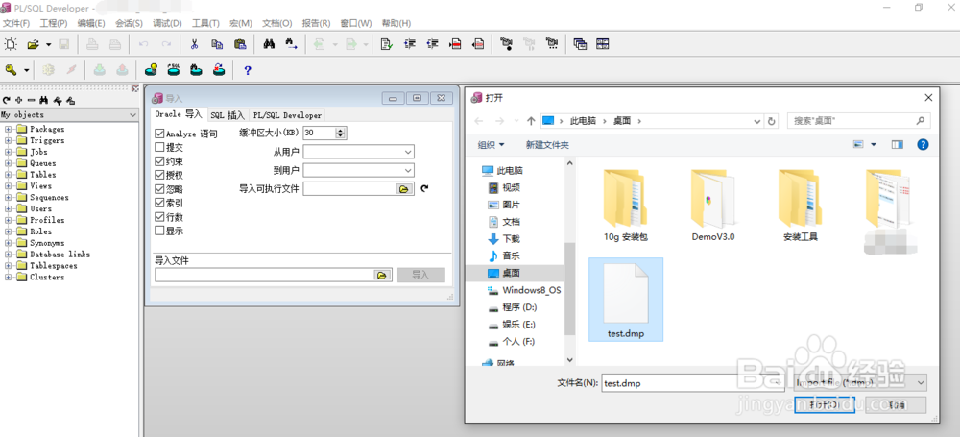This screenshot has width=960, height=437.
Task: Open the 从用户 dropdown
Action: click(408, 152)
